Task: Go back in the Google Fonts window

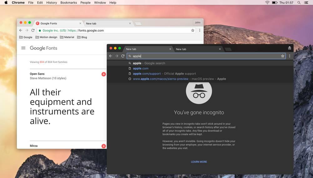Action: point(21,30)
